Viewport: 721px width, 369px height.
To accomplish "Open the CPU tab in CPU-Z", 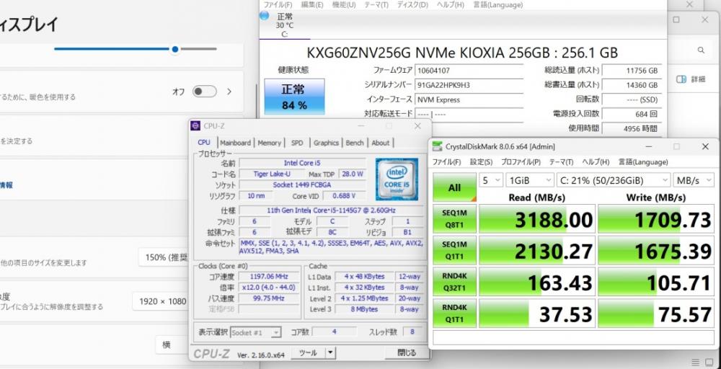I will point(204,143).
